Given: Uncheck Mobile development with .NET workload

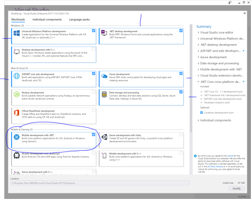Looking at the screenshot, I should click(93, 135).
